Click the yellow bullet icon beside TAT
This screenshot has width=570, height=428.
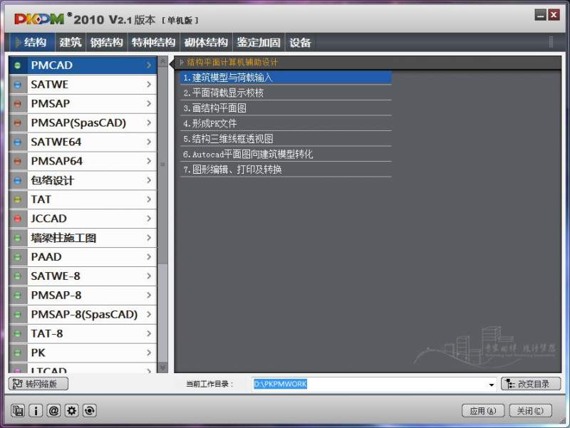tap(17, 199)
